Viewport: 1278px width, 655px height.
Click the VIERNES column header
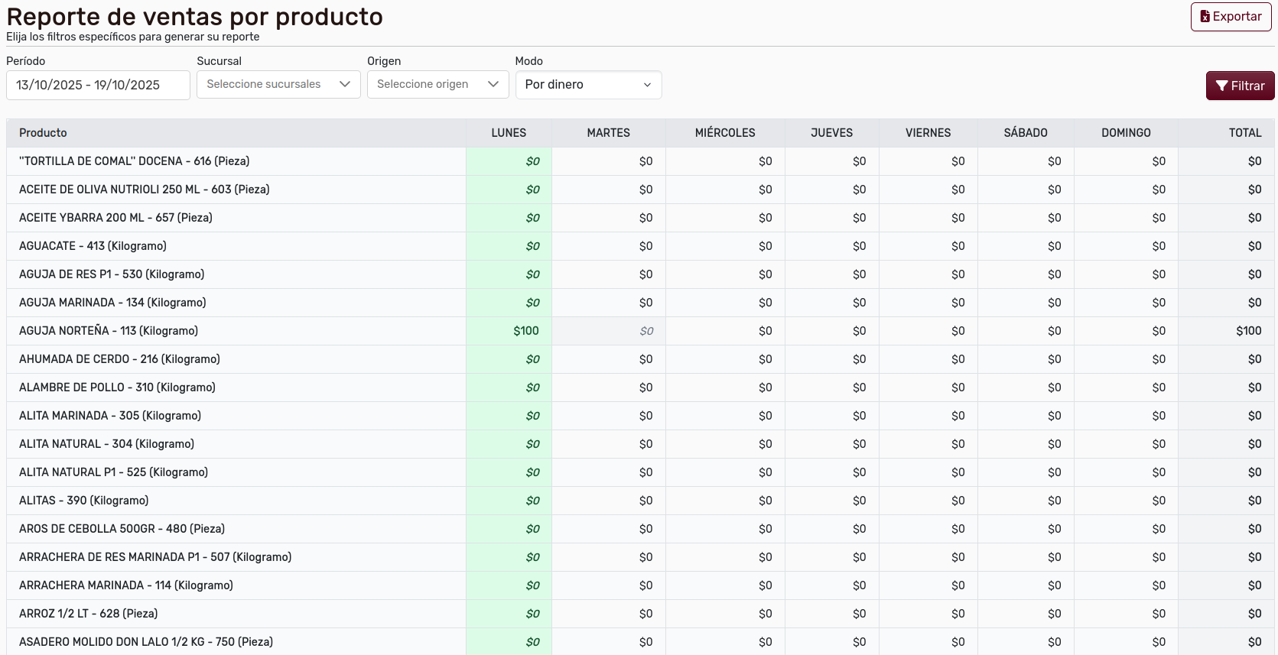(x=928, y=133)
